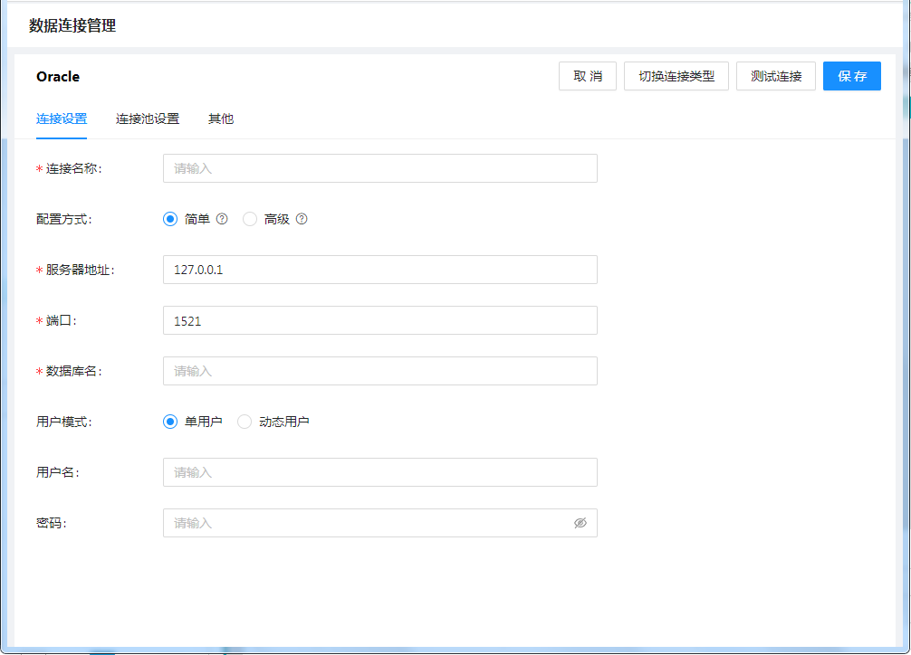
Task: Click the 服务器地址 field showing 127.0.0.1
Action: pos(379,270)
